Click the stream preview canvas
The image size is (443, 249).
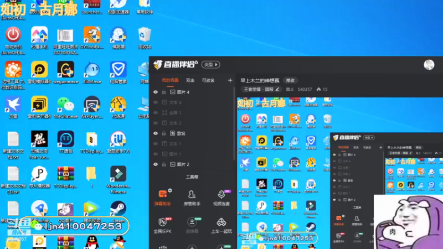[340, 173]
